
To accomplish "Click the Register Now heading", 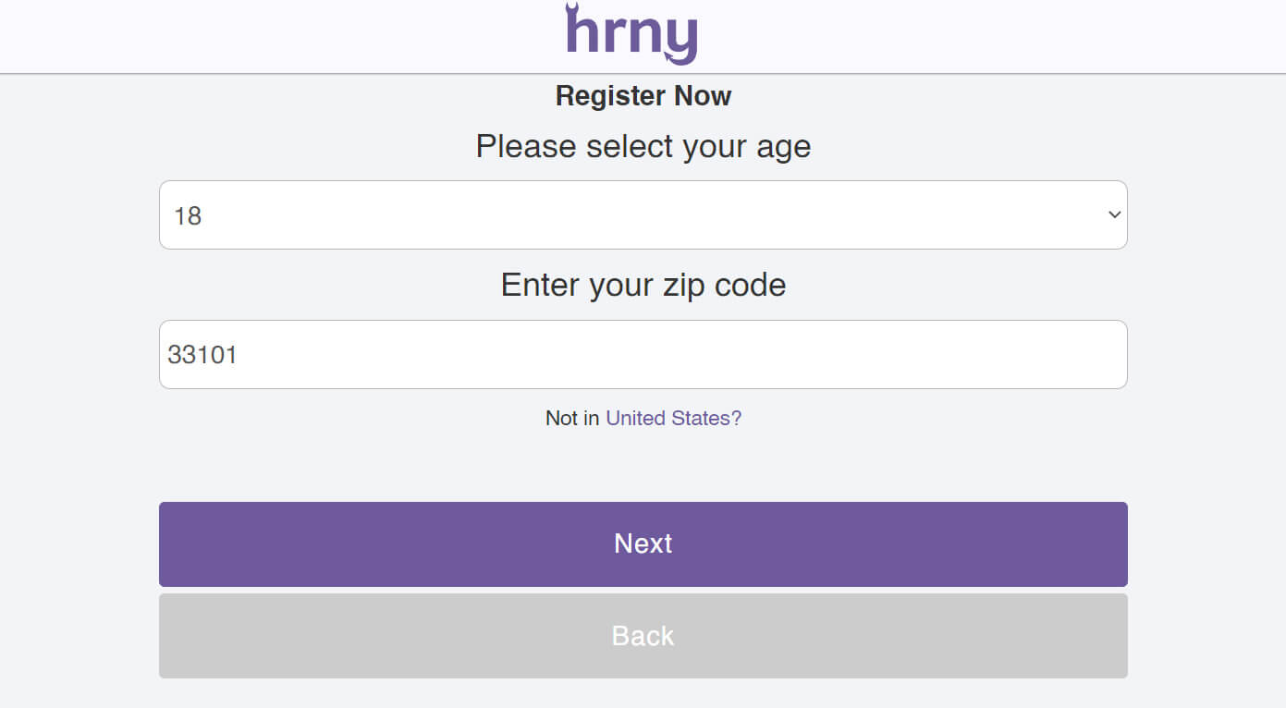I will point(643,96).
